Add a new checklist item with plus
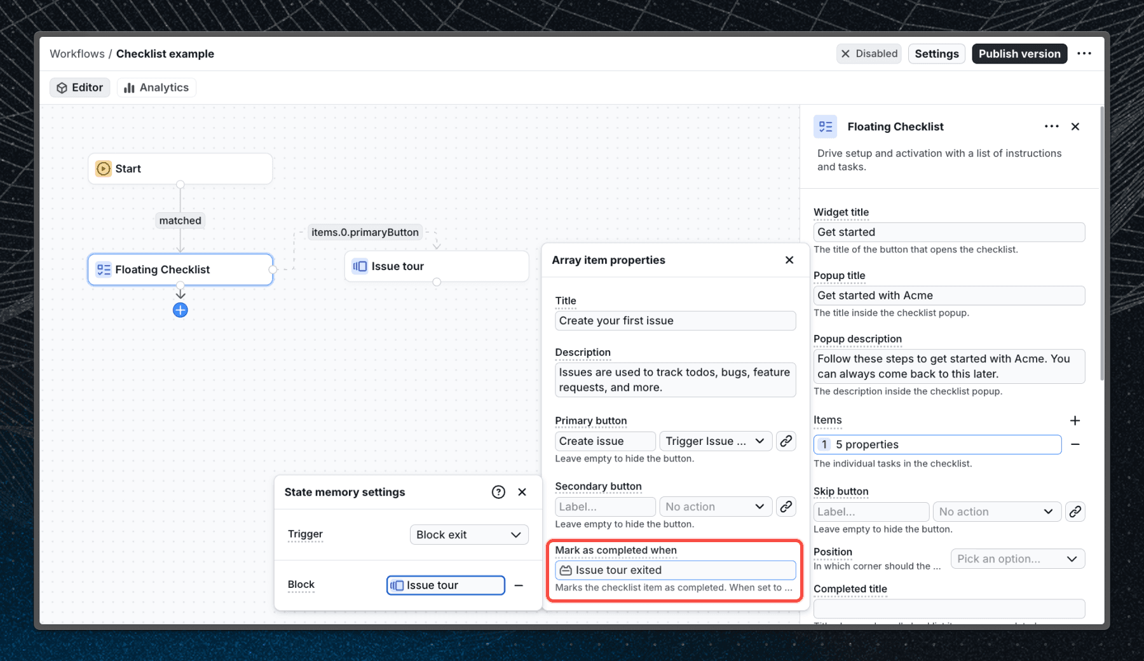This screenshot has height=661, width=1144. (1075, 421)
